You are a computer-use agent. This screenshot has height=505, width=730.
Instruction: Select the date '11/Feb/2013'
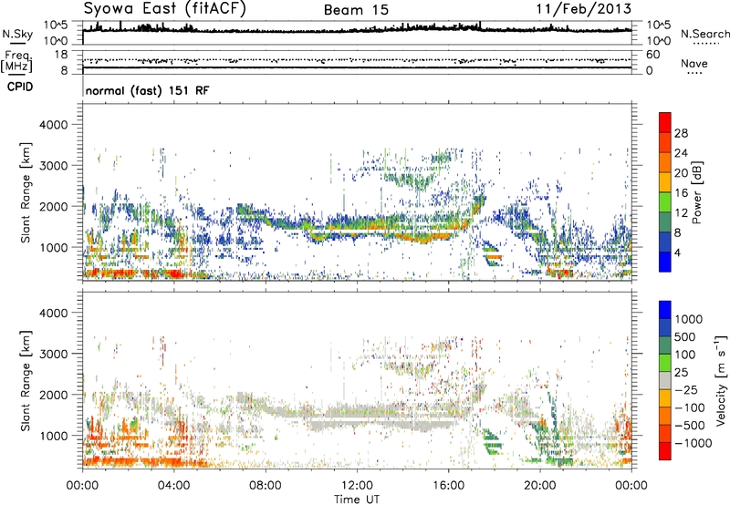tap(584, 8)
